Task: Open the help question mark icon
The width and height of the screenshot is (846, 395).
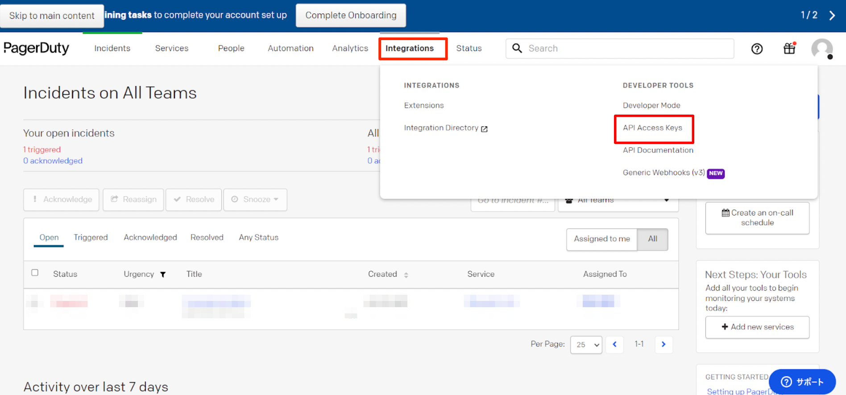Action: coord(757,49)
